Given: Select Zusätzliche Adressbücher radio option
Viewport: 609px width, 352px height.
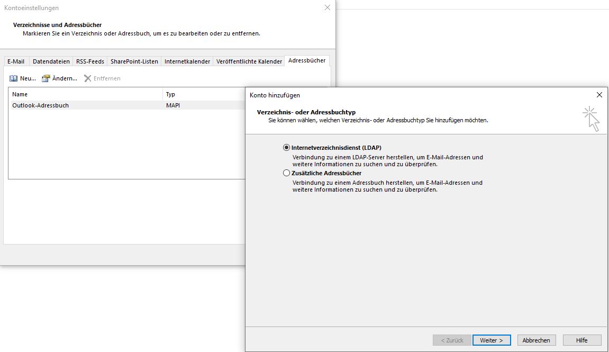Looking at the screenshot, I should coord(287,173).
